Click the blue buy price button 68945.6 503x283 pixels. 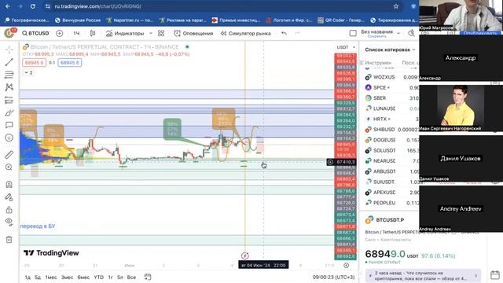click(x=70, y=63)
